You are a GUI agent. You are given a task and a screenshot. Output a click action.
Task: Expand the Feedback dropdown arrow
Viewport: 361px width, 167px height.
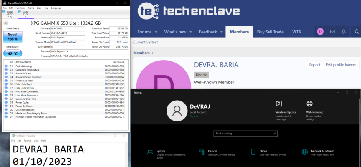pyautogui.click(x=222, y=32)
